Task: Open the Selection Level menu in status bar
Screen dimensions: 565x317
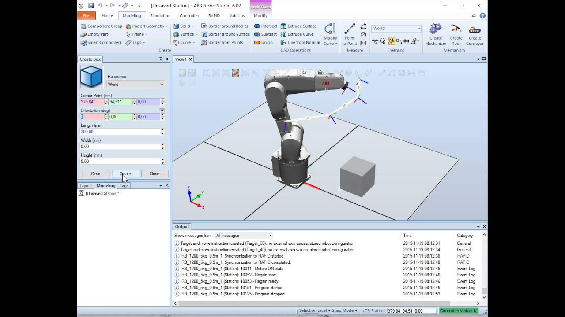Action: [314, 310]
